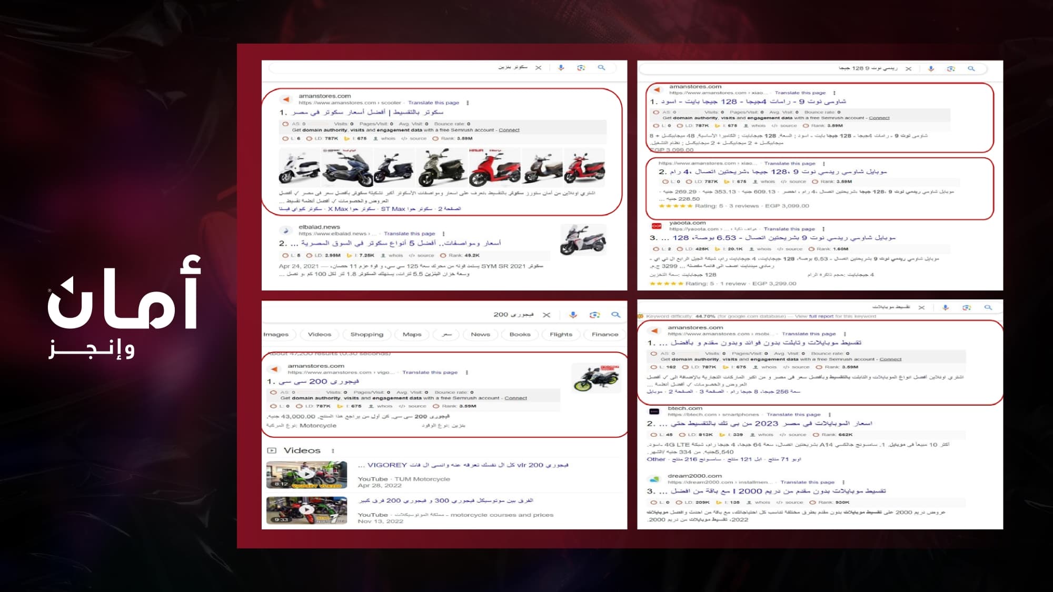Open the white scooter image in the scooter result

pyautogui.click(x=299, y=167)
